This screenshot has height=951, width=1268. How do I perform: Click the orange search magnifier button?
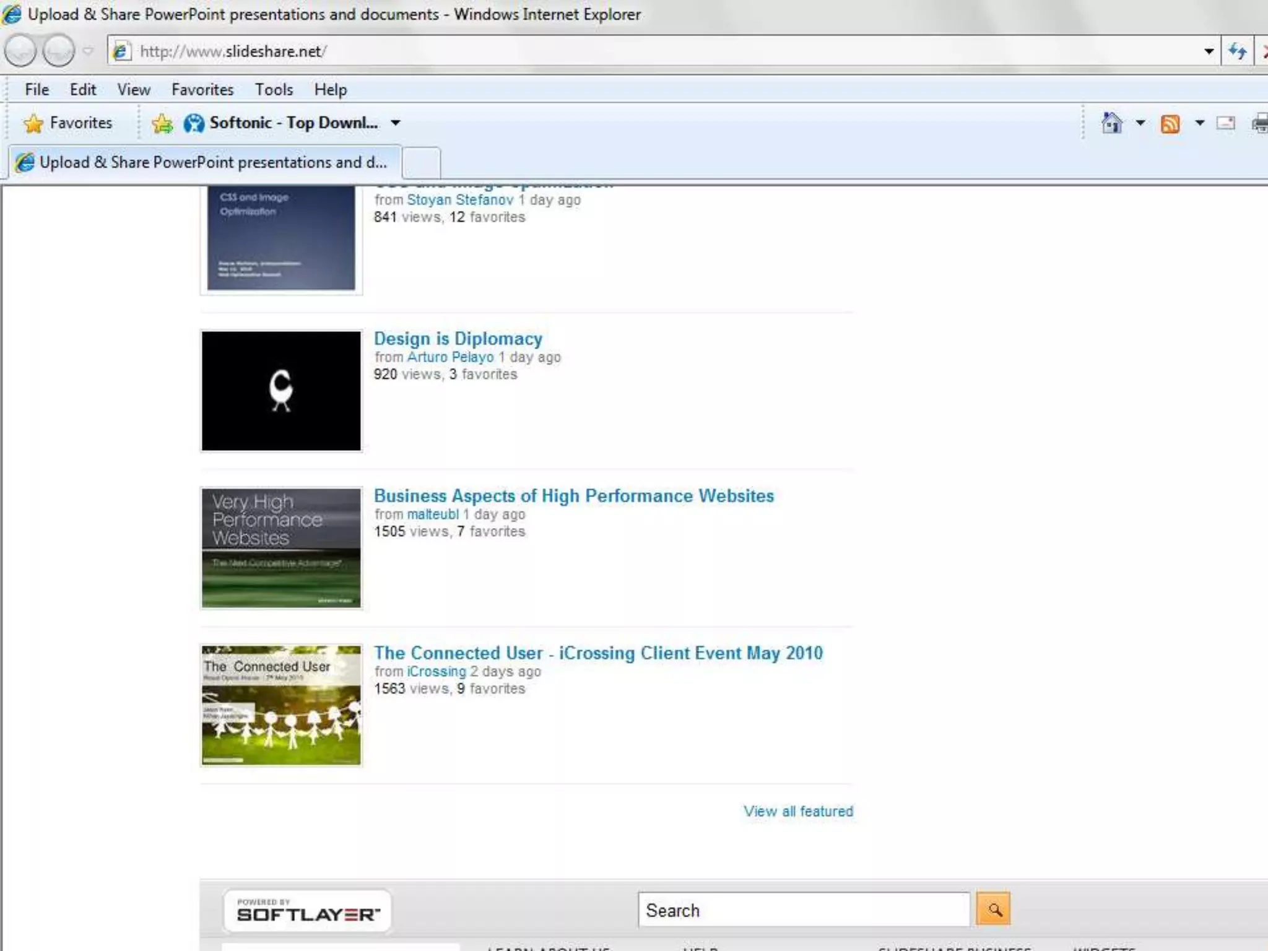coord(993,909)
